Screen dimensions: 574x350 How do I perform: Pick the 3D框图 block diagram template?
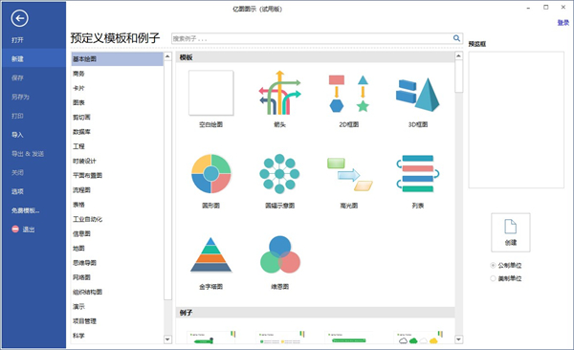[418, 94]
